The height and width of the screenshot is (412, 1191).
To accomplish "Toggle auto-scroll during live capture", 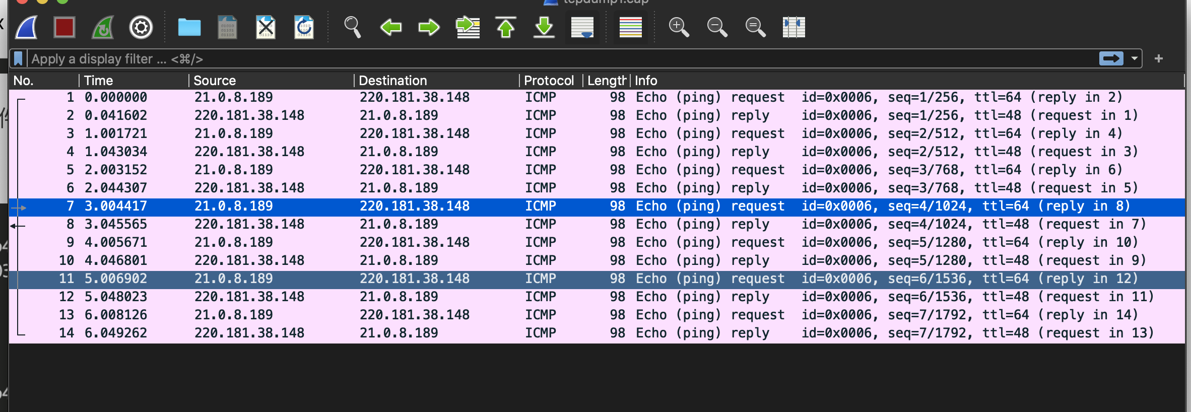I will click(582, 27).
